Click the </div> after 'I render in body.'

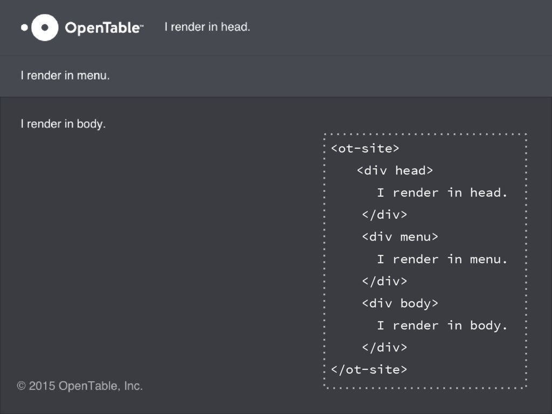tap(384, 348)
